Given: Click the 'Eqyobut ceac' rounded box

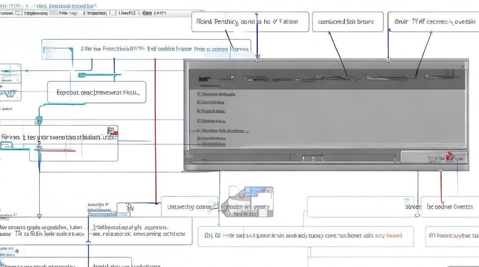Looking at the screenshot, I should pyautogui.click(x=97, y=92).
